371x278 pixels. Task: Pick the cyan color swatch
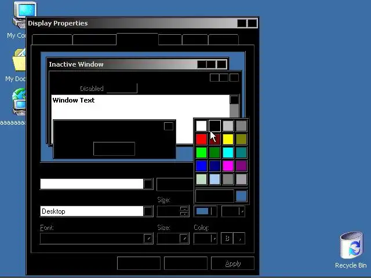[228, 152]
